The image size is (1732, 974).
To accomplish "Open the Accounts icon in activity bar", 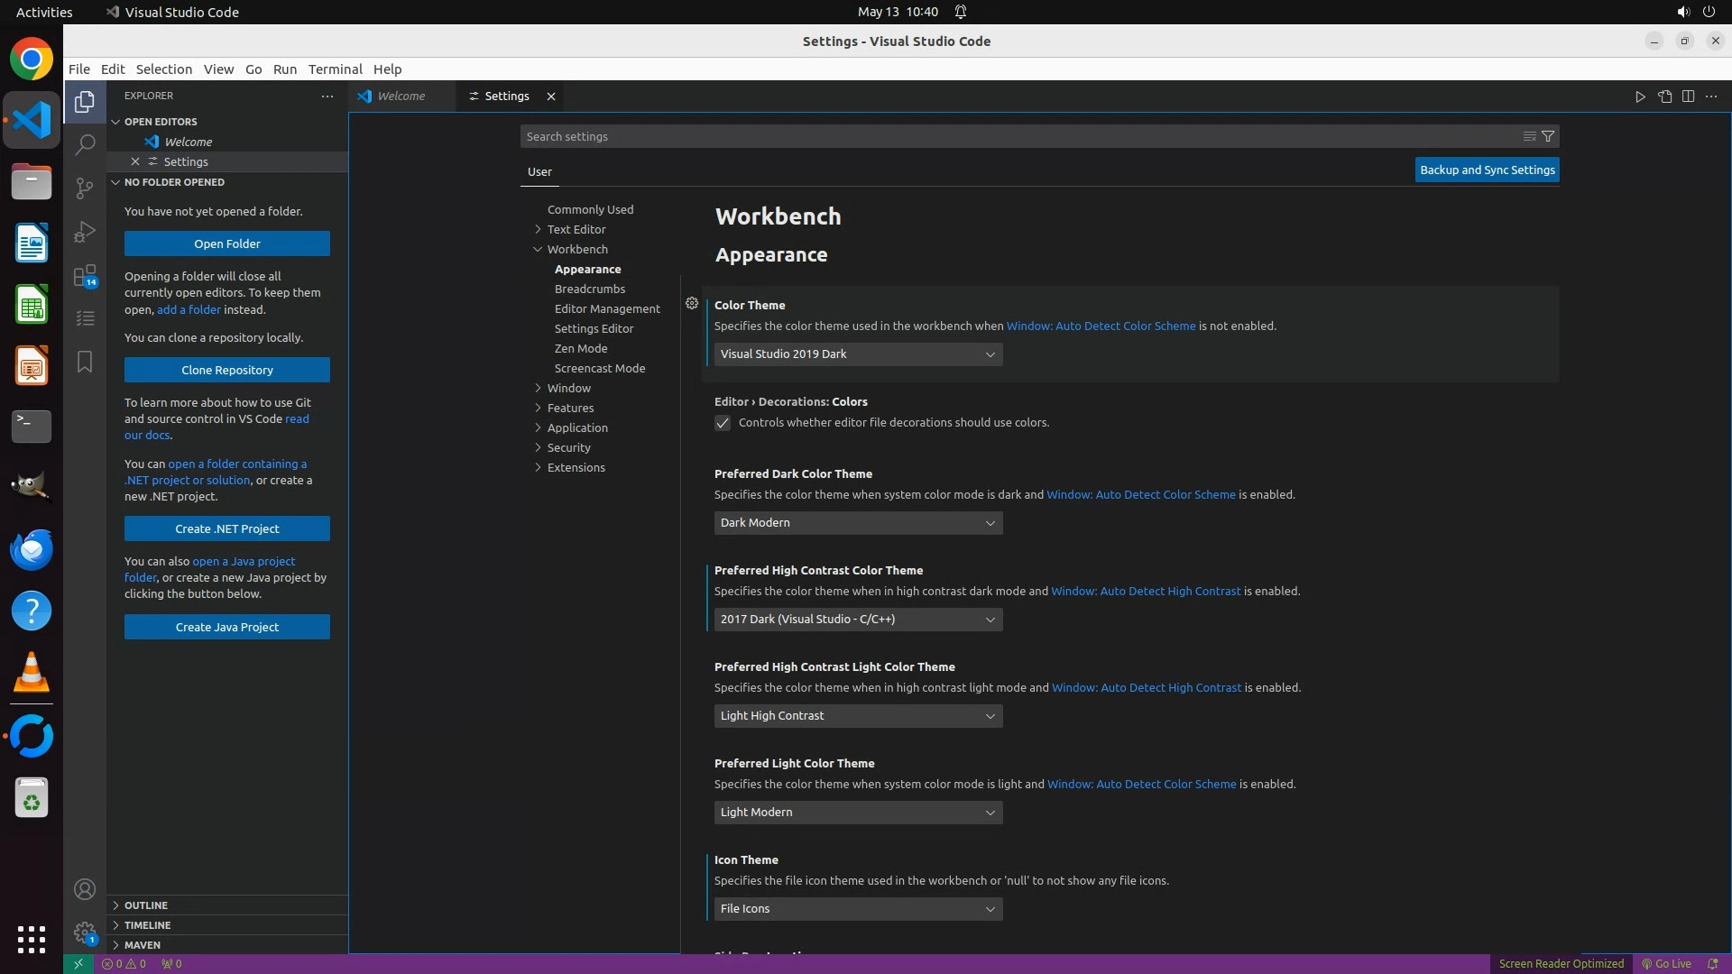I will [85, 890].
